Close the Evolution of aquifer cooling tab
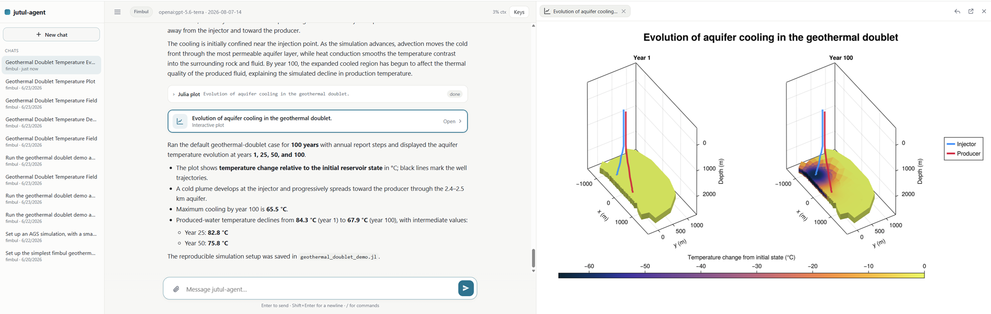 point(623,11)
